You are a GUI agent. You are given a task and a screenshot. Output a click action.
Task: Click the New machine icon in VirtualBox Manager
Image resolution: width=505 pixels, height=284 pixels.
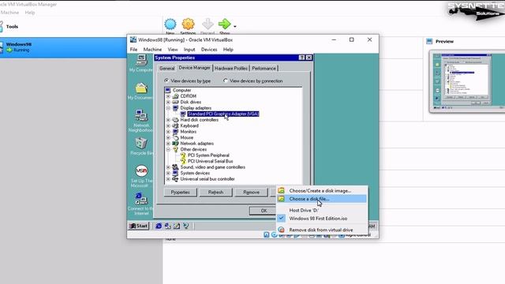click(x=170, y=24)
